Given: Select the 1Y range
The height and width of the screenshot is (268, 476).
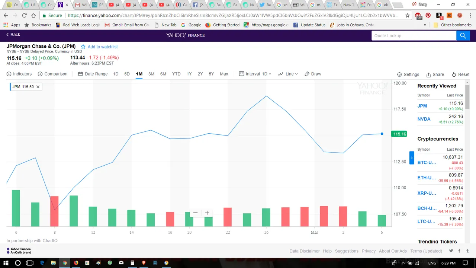Looking at the screenshot, I should coord(189,74).
